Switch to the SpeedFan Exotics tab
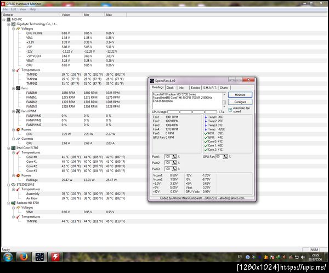The image size is (329, 273). tap(195, 88)
